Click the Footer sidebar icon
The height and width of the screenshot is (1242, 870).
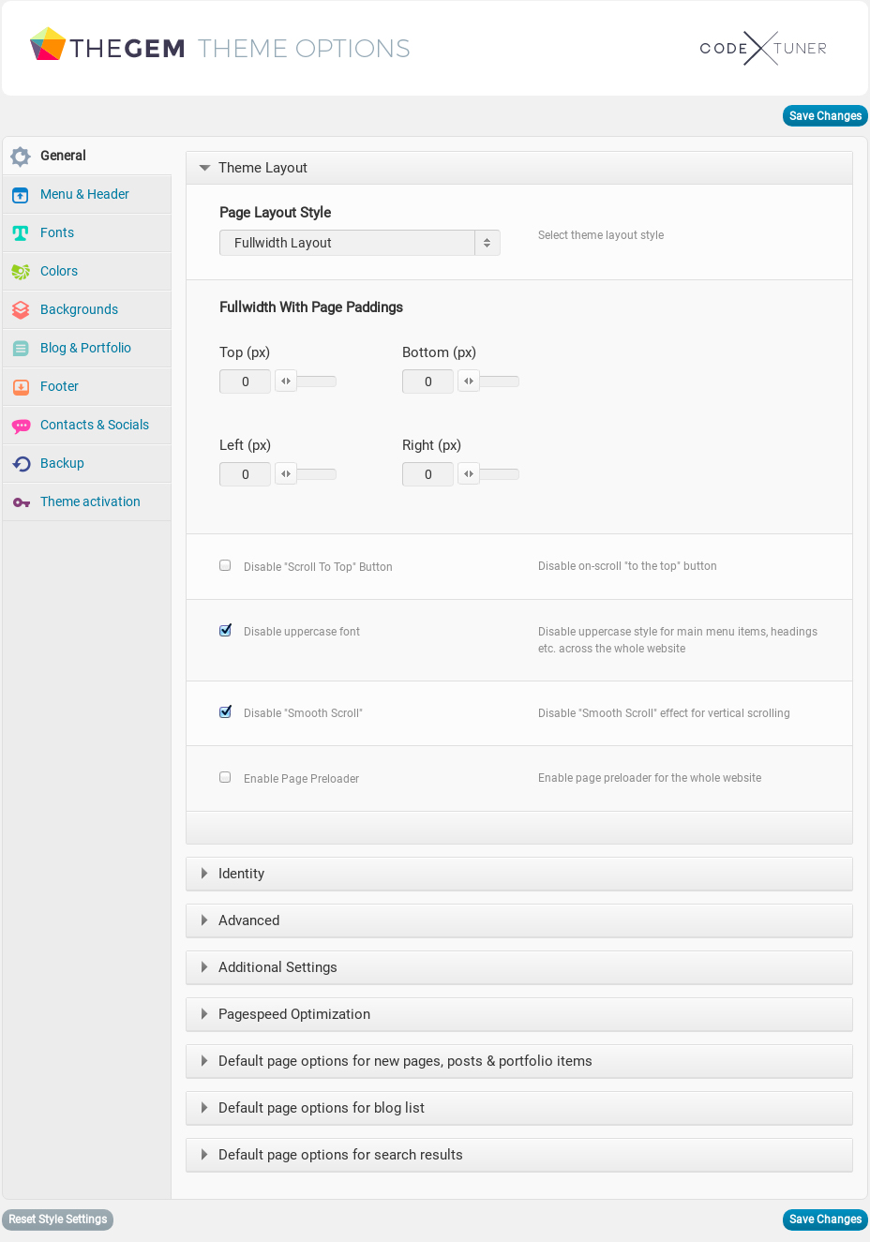21,387
